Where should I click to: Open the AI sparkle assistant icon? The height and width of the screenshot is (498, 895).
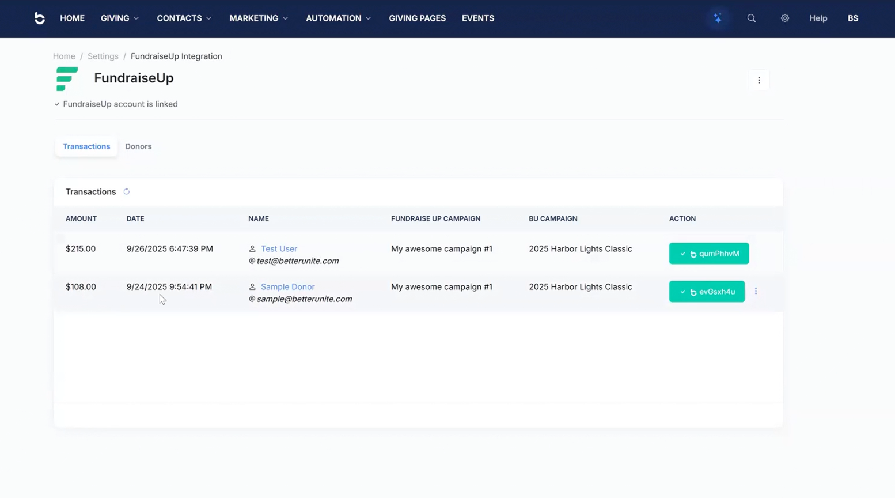tap(718, 18)
